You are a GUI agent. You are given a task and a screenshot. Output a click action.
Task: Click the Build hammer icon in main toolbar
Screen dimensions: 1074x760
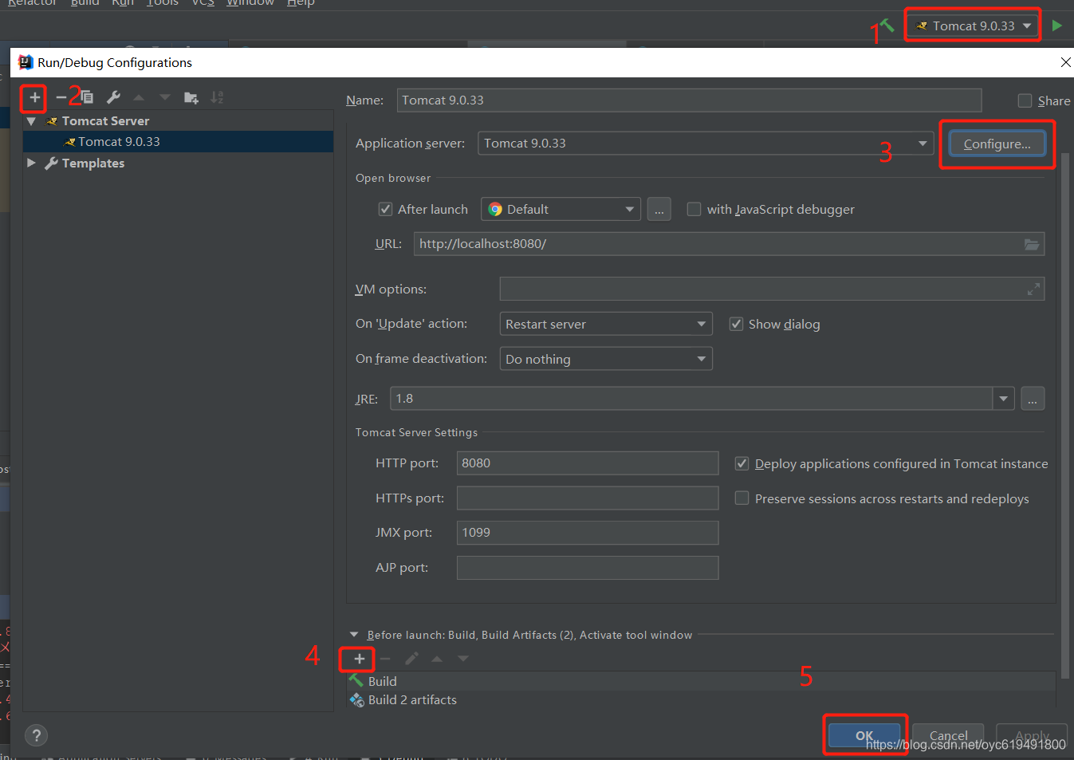pos(887,26)
